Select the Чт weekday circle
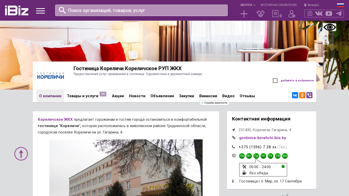 tap(263, 156)
